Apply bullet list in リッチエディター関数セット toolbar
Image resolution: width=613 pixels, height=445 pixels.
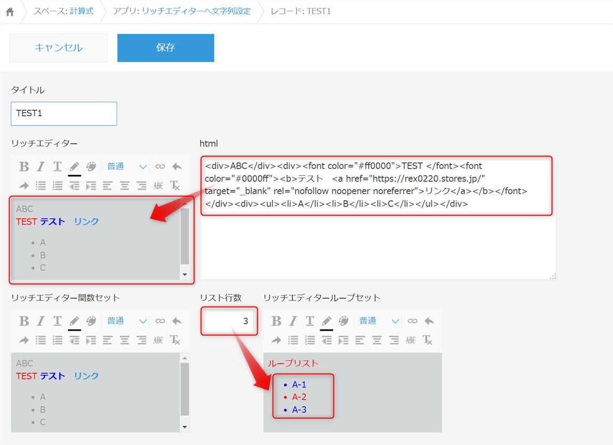[x=40, y=340]
